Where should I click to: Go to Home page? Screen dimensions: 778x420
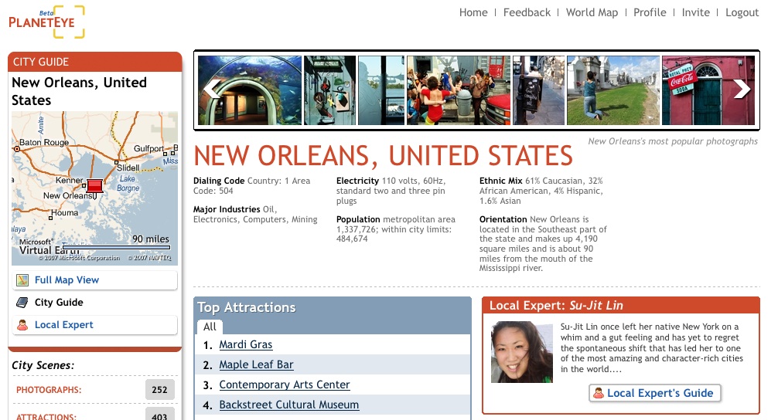click(x=473, y=12)
